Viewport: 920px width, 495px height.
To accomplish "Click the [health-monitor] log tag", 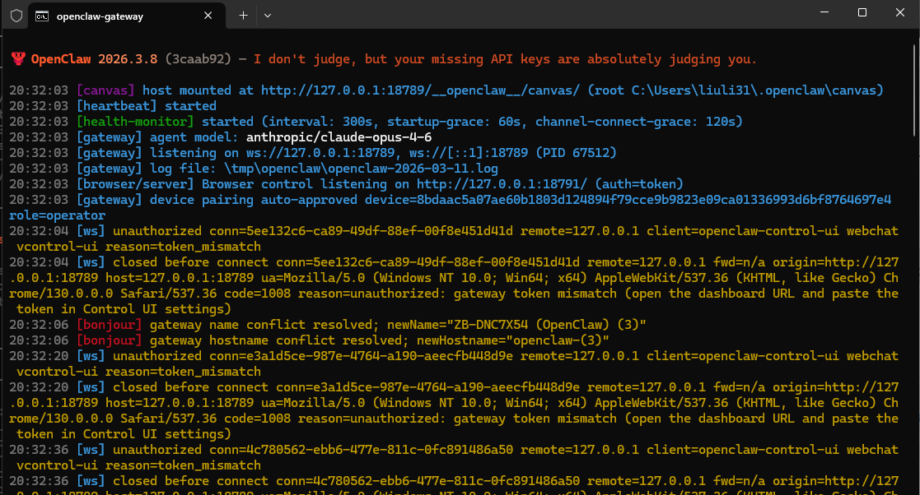I will [x=135, y=121].
